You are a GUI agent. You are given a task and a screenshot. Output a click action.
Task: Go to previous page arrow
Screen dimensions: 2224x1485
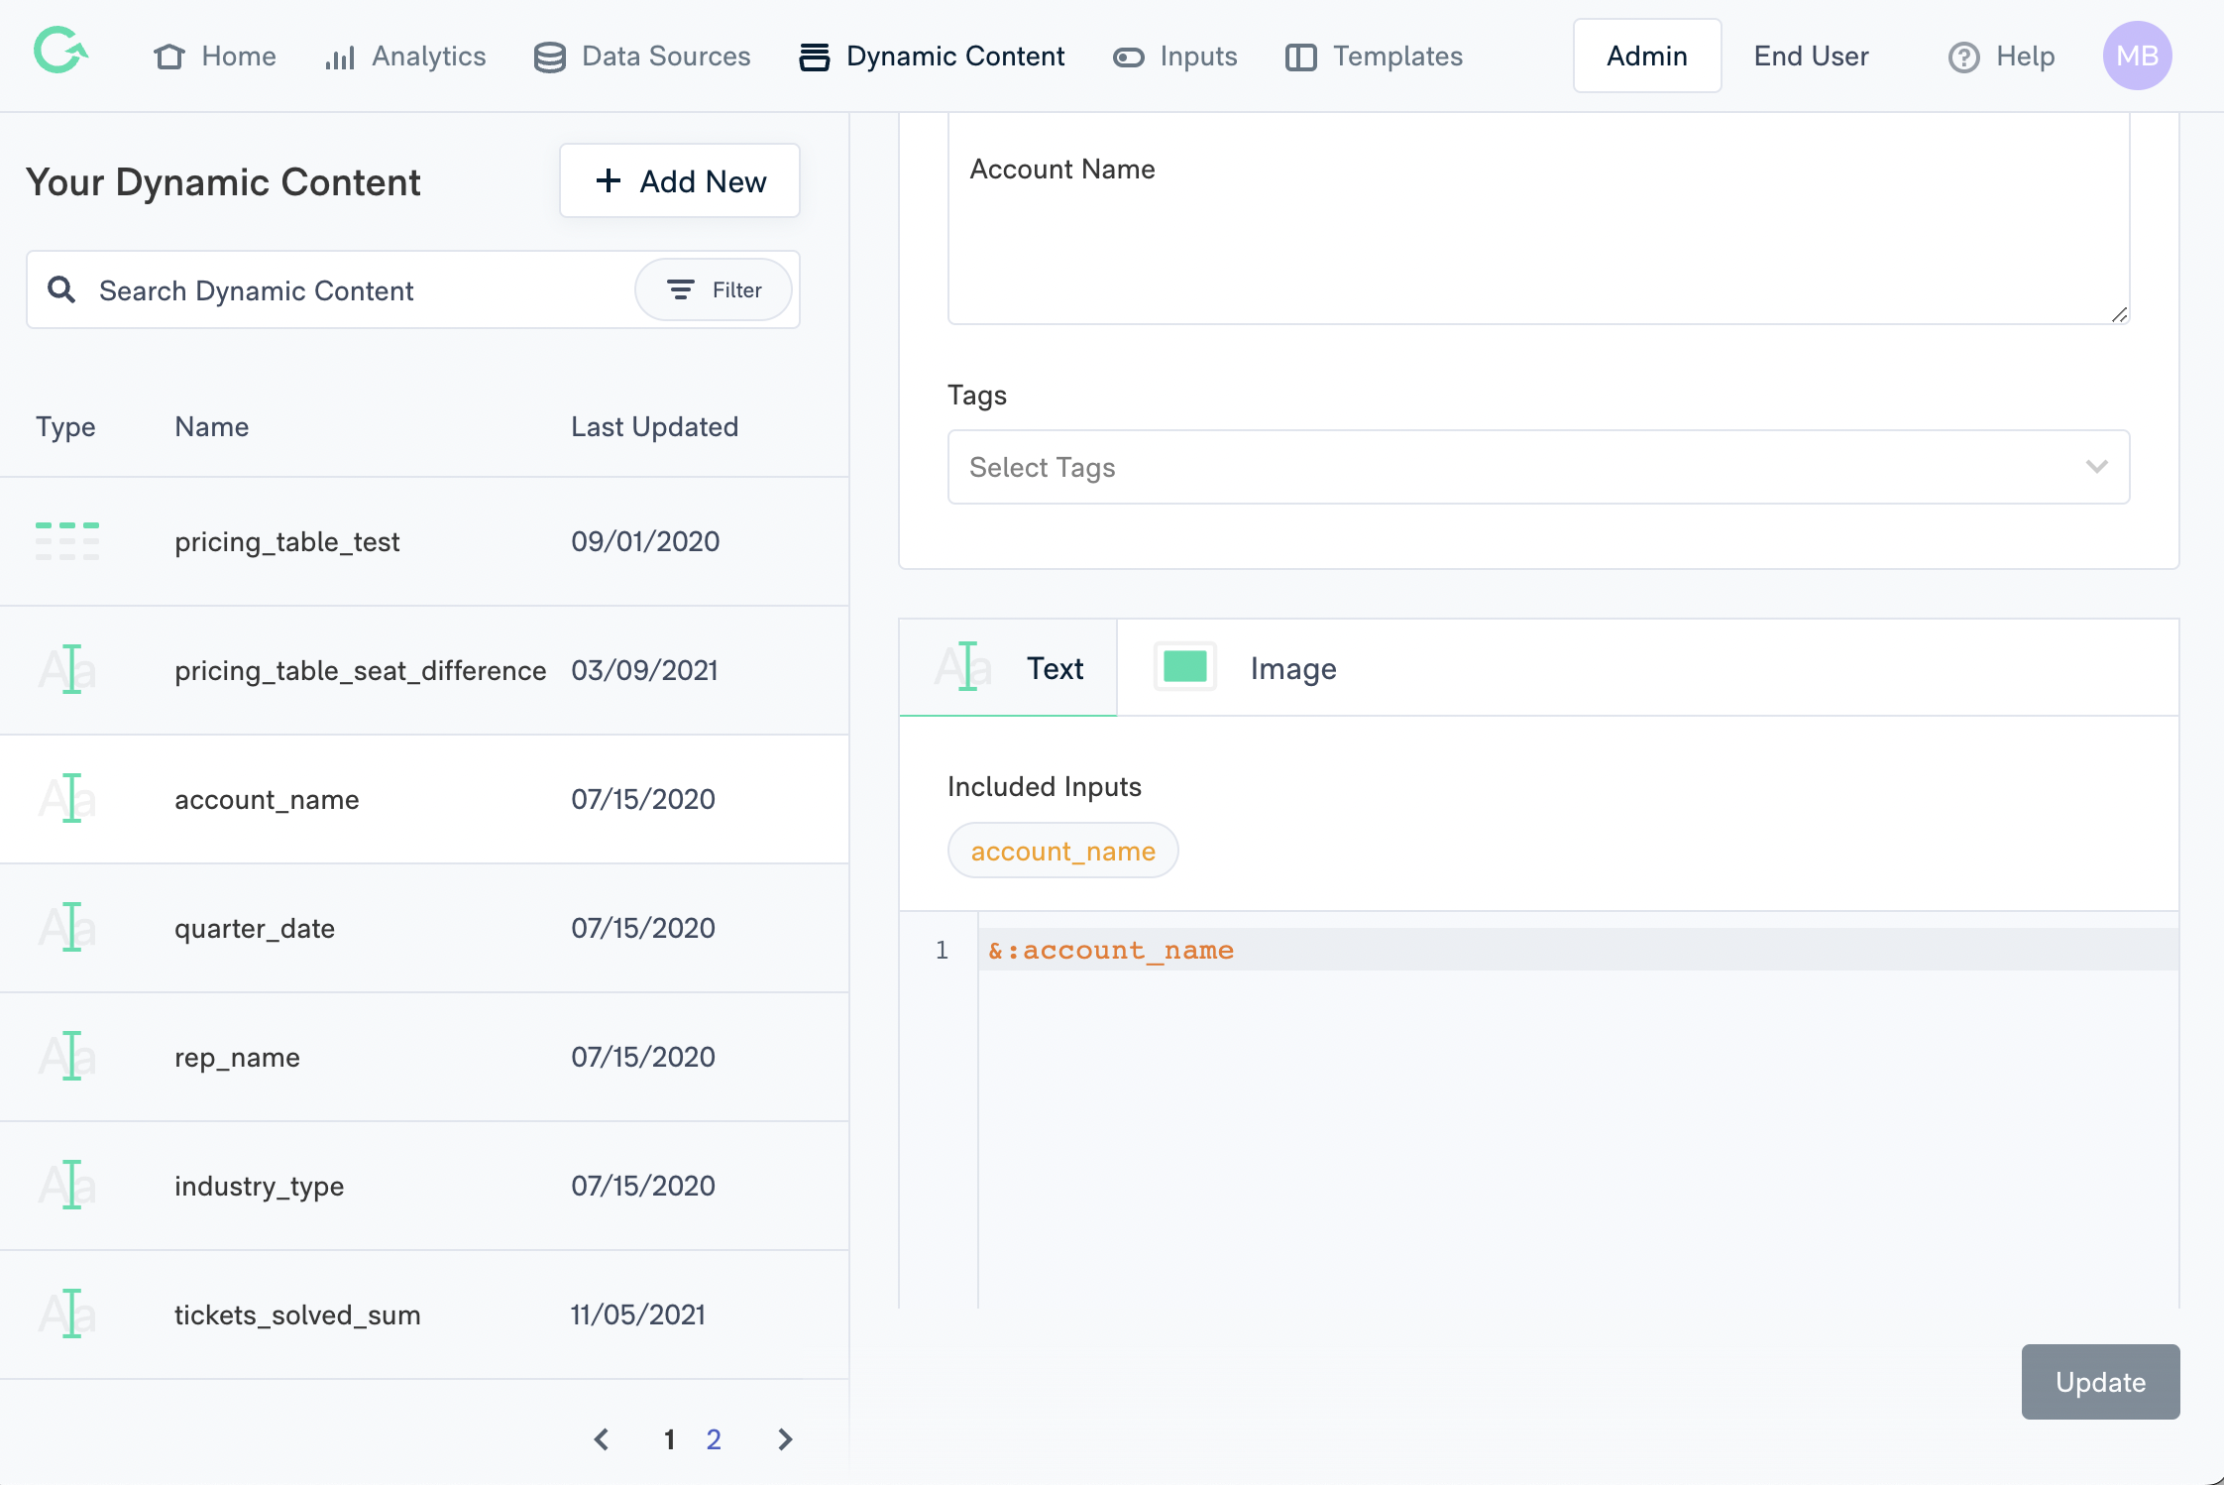click(x=601, y=1439)
